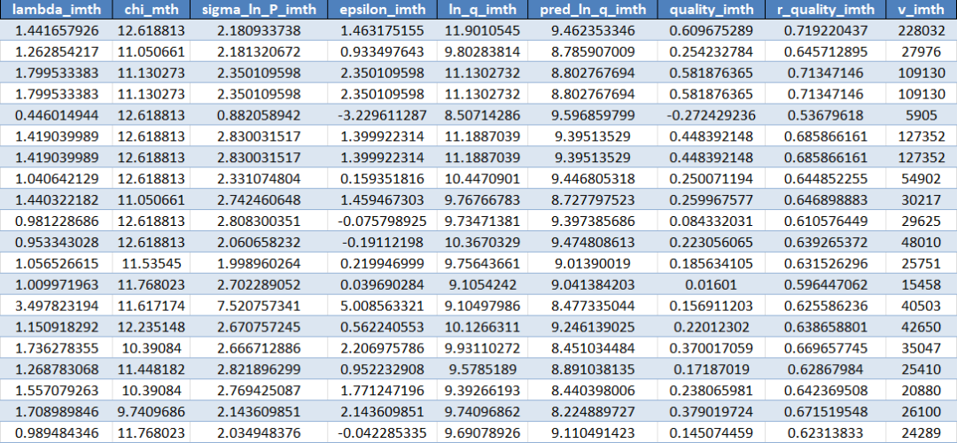Click quality cell 0.01601
Screen dimensions: 957x443
tap(711, 284)
